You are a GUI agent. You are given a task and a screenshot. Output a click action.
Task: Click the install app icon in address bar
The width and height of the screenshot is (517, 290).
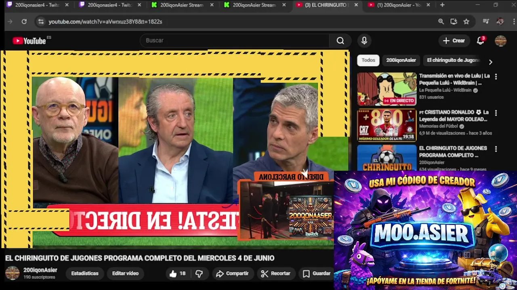point(454,21)
